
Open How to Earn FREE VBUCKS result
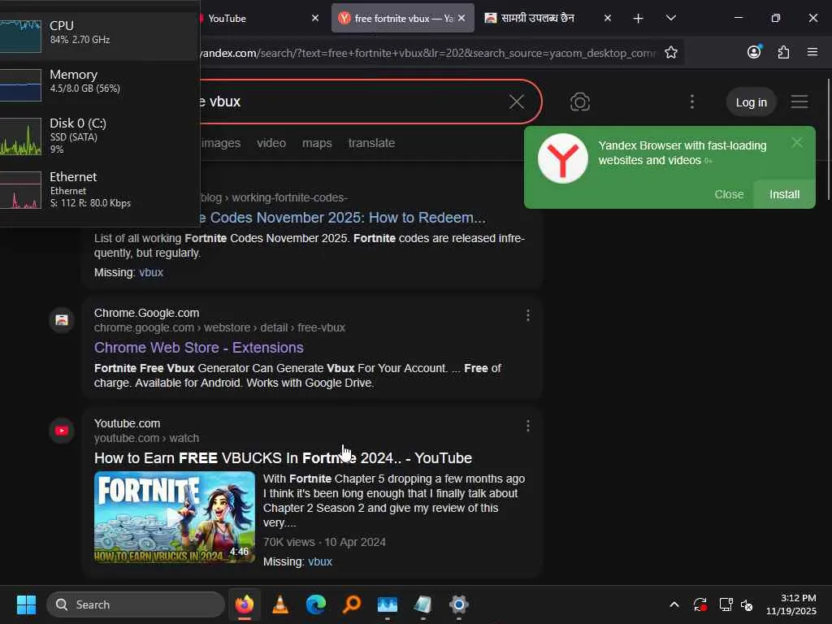coord(283,458)
